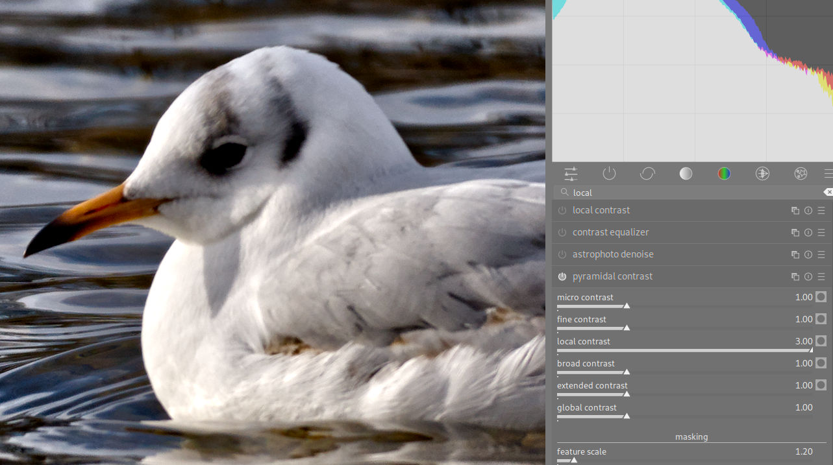Image resolution: width=833 pixels, height=465 pixels.
Task: Click multiple instances icon for astrophoto denoise
Action: point(795,255)
